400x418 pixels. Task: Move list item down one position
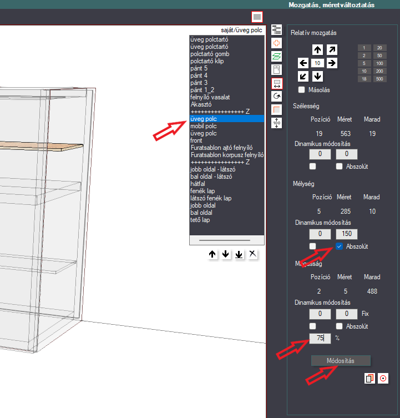pyautogui.click(x=225, y=254)
